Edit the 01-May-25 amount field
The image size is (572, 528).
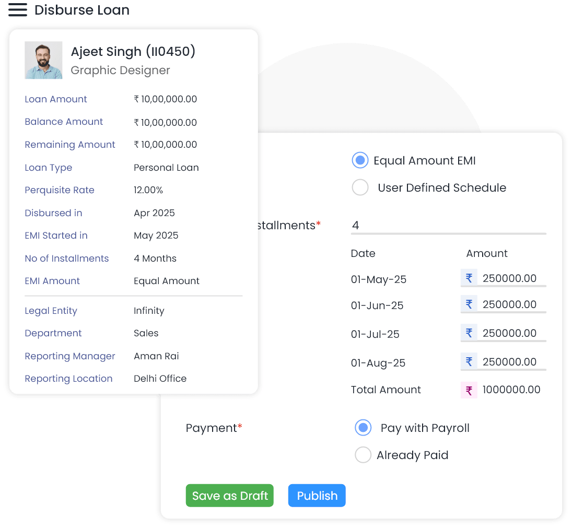511,278
